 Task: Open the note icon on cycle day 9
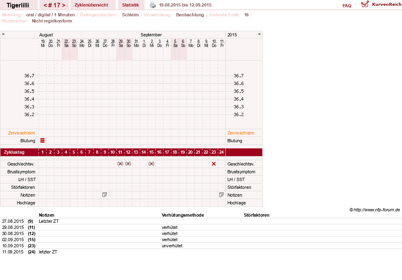point(104,195)
